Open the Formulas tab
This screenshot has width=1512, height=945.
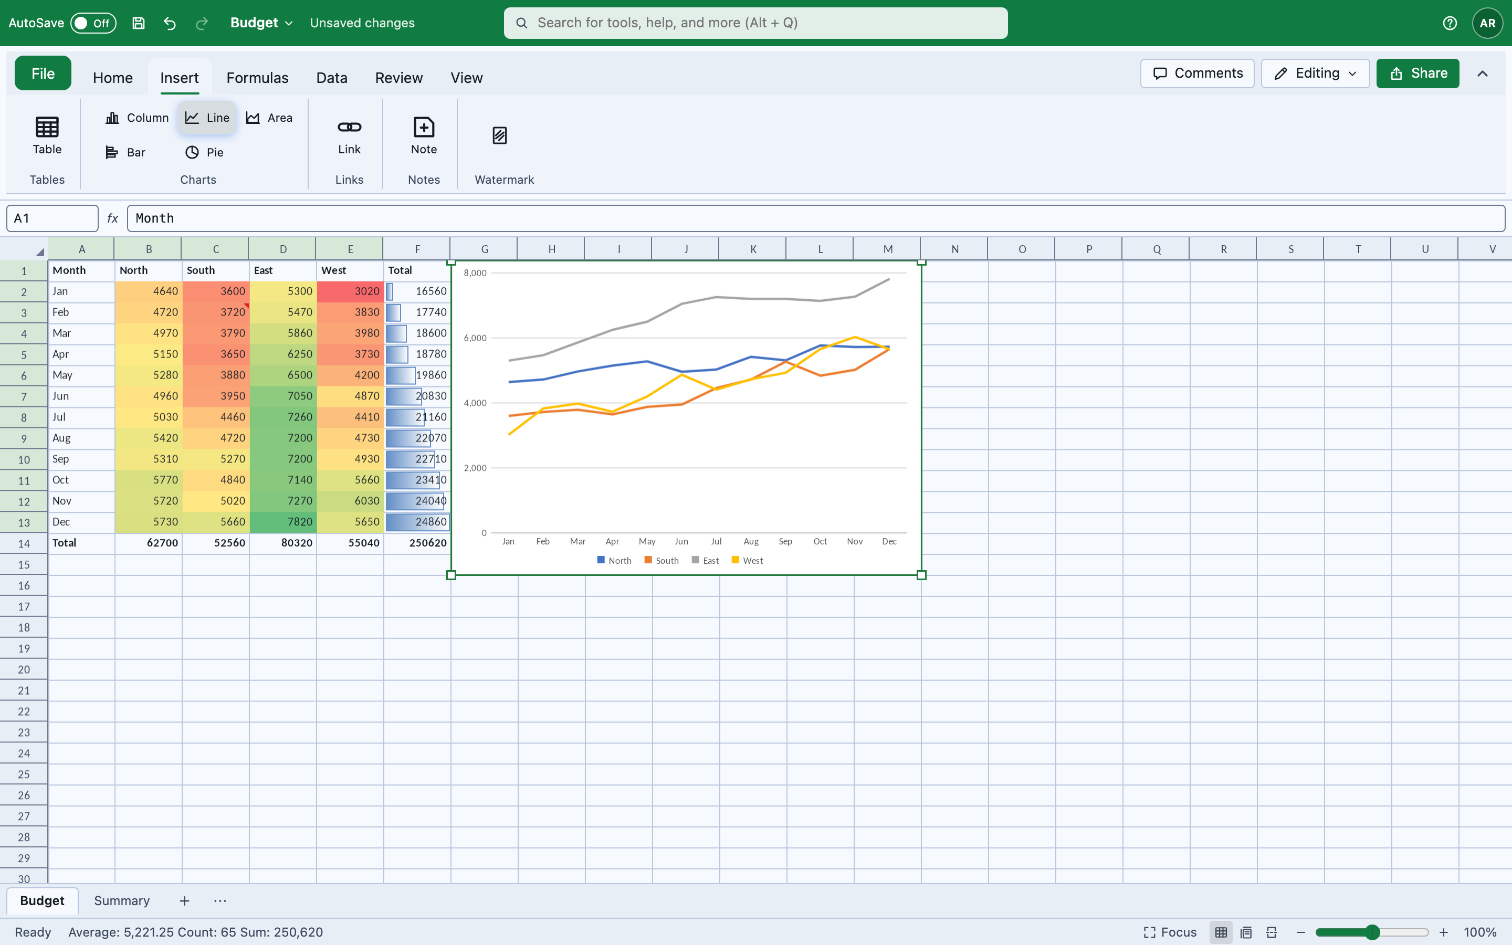pos(257,78)
